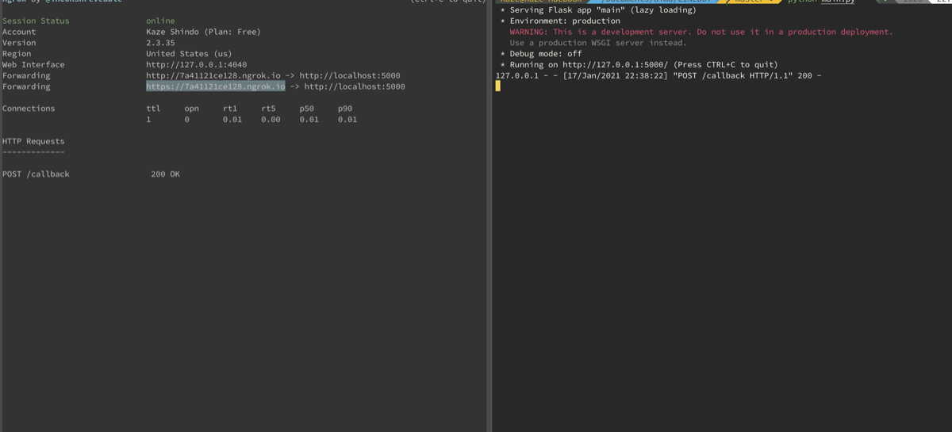Image resolution: width=952 pixels, height=432 pixels.
Task: Click the value '0.00' under rt5
Action: tap(271, 120)
